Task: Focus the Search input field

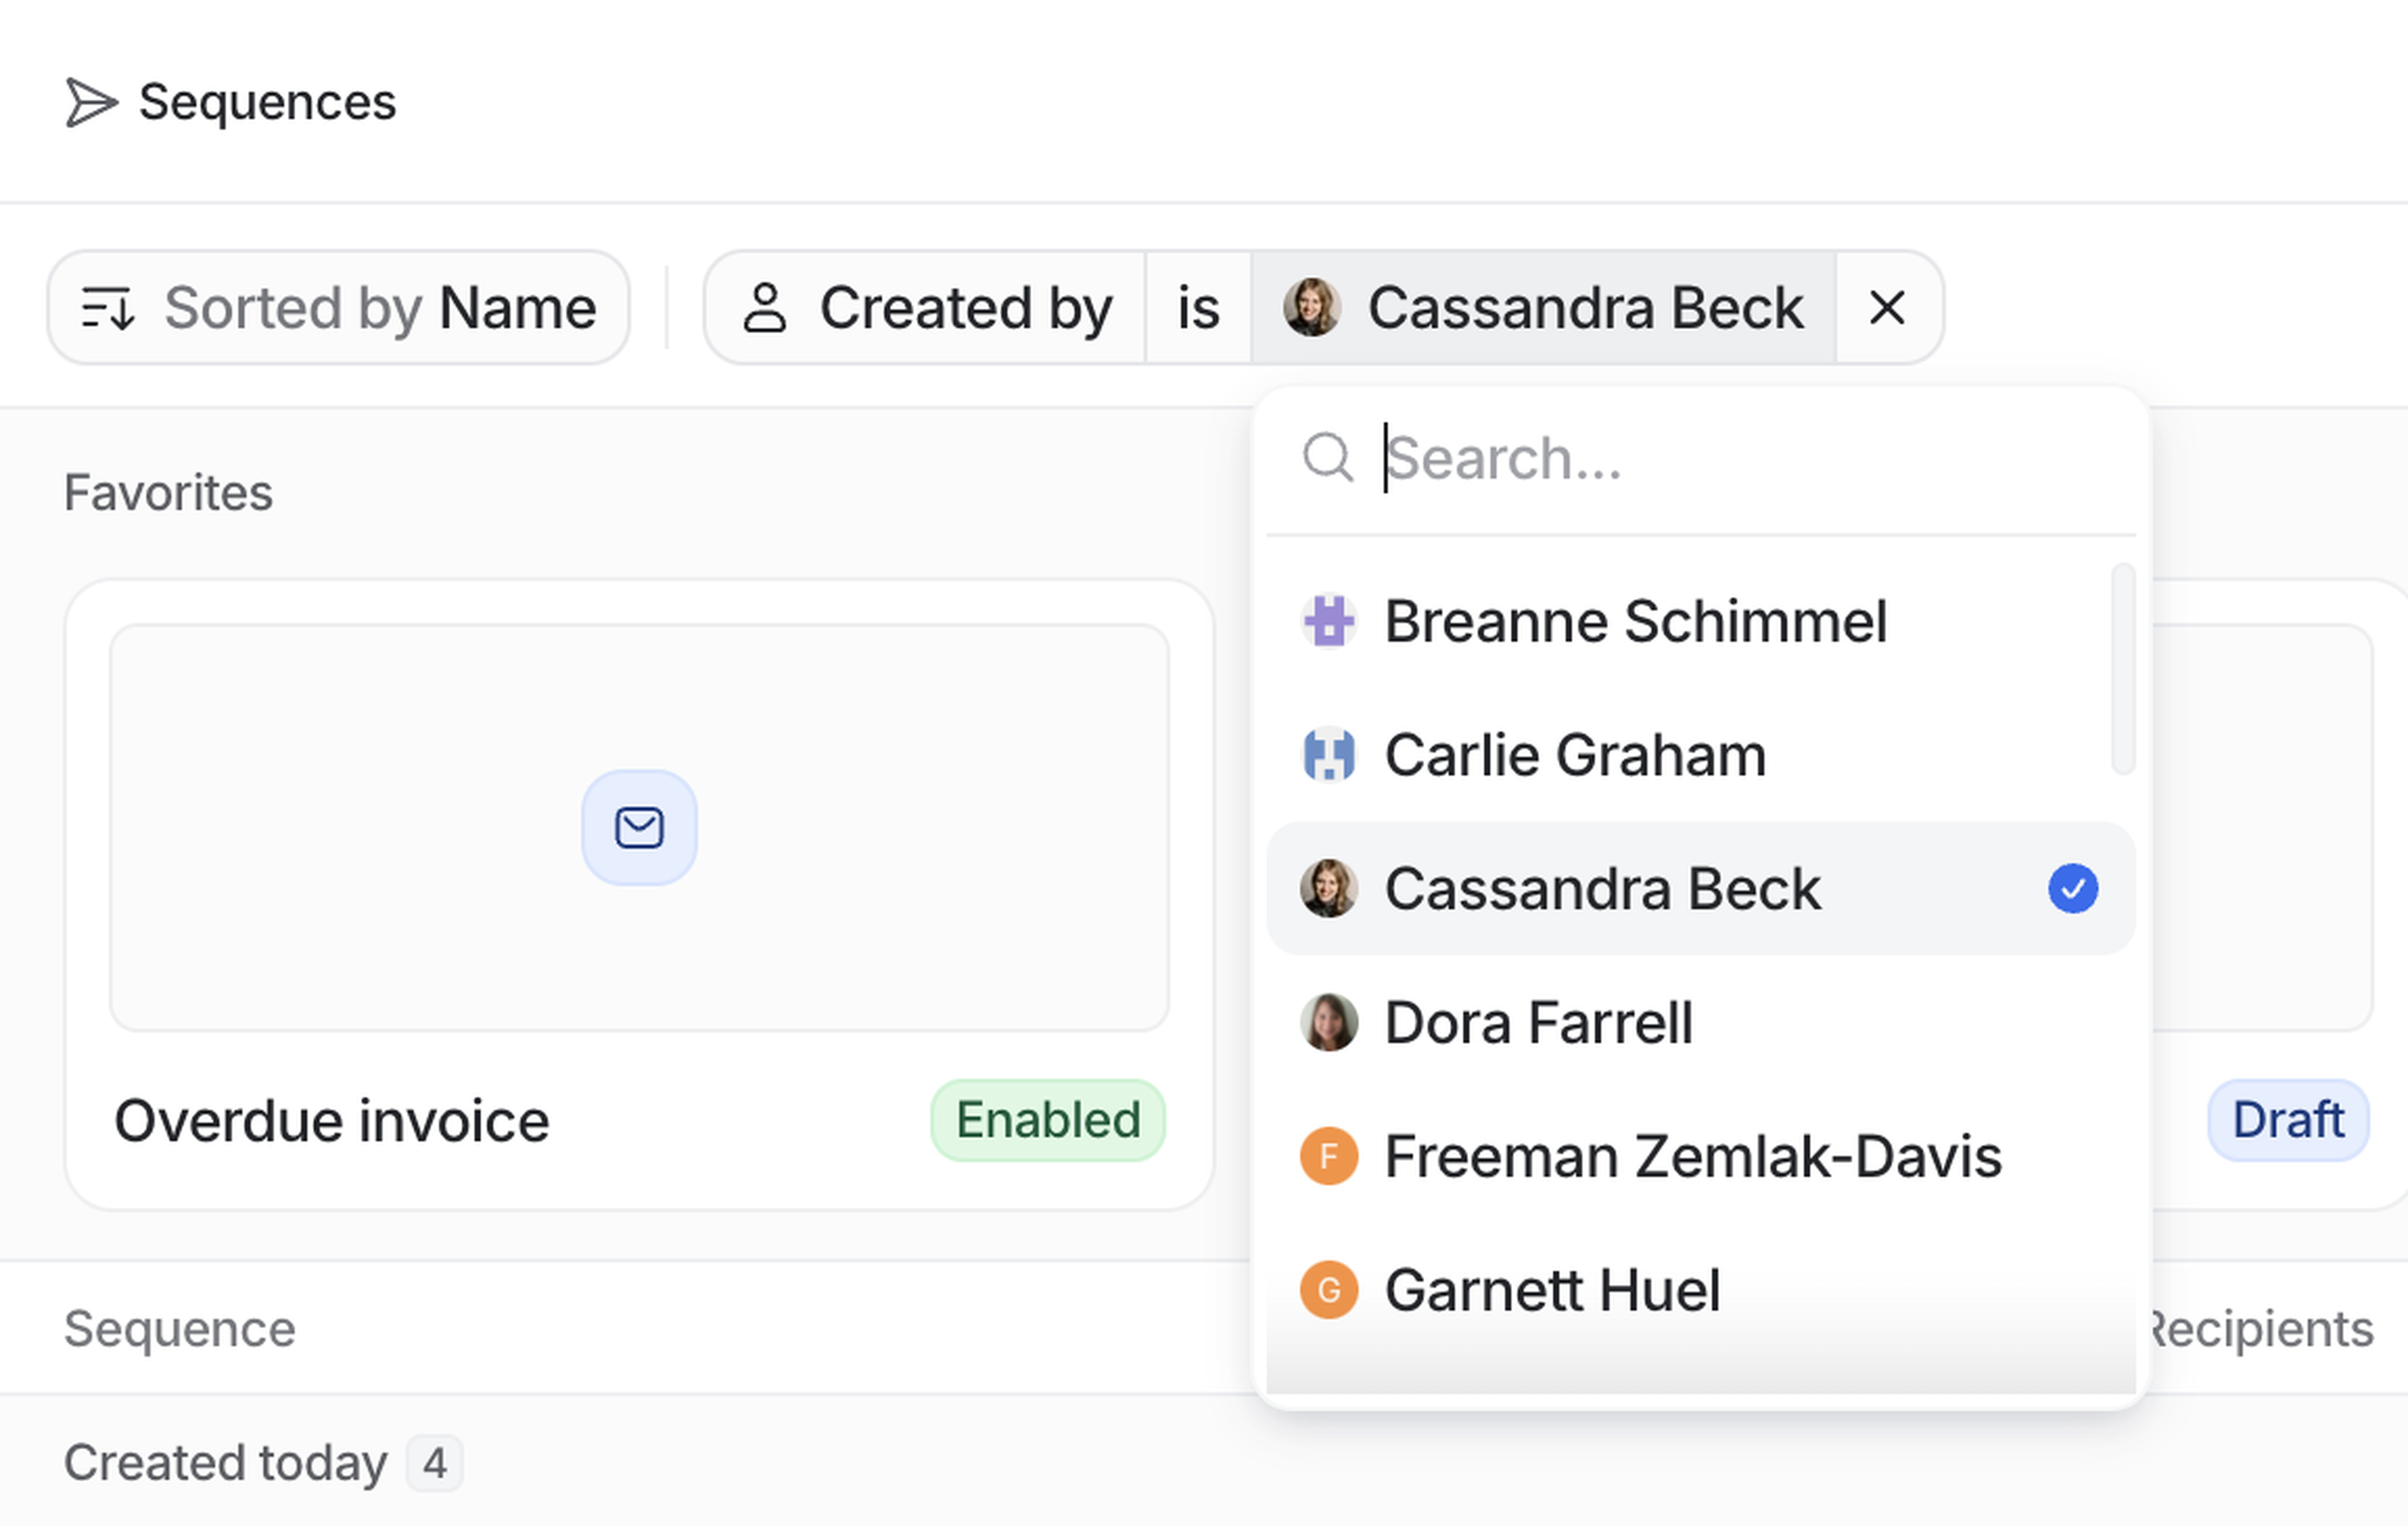Action: (1700, 458)
